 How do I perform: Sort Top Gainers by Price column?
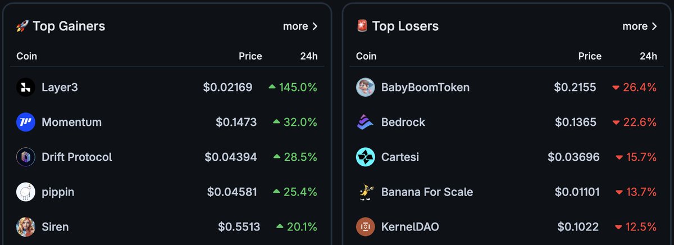250,56
